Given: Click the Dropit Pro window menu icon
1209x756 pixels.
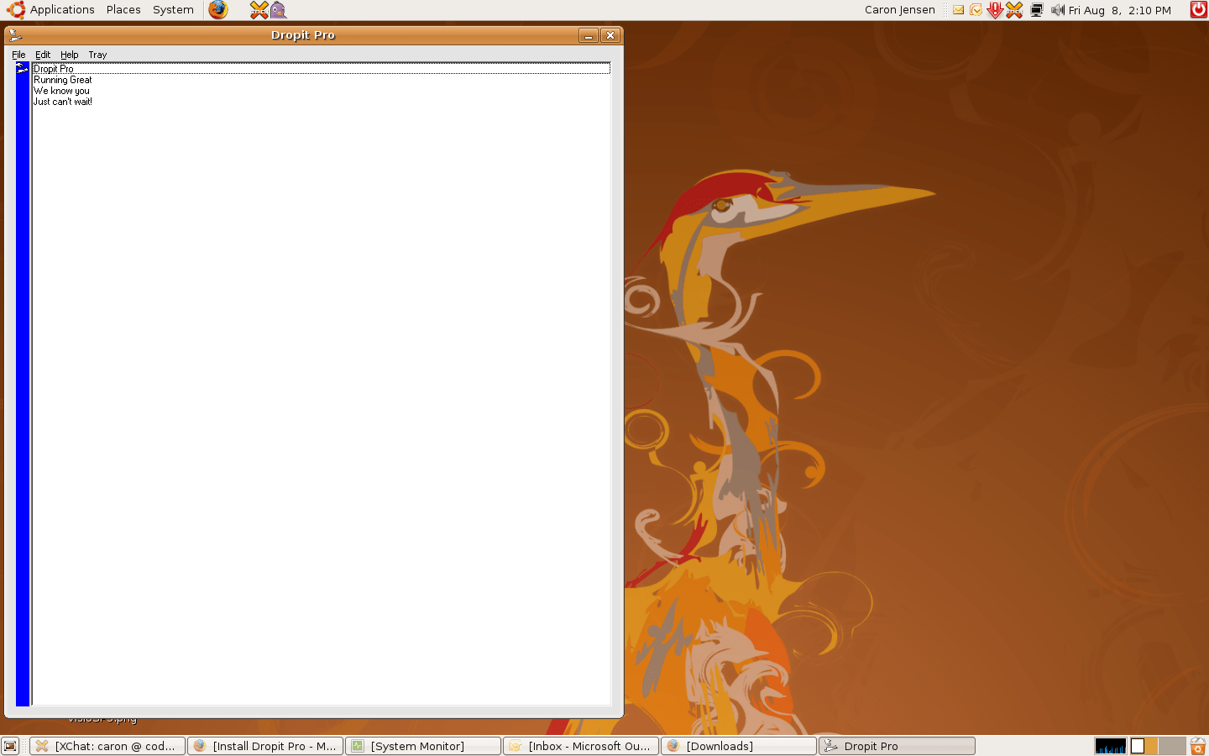Looking at the screenshot, I should point(15,35).
